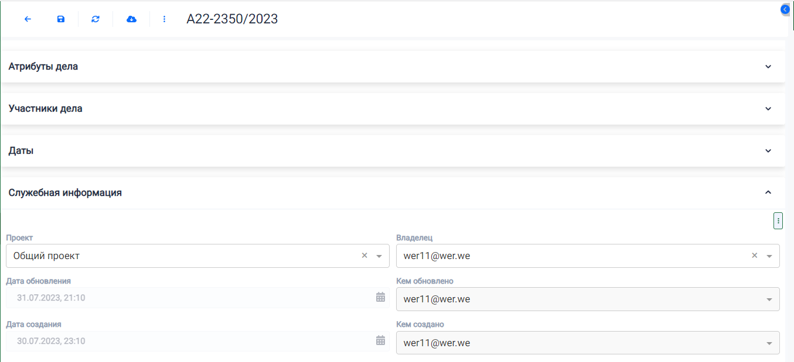Clear the Проект field selection
This screenshot has width=794, height=362.
click(x=364, y=256)
